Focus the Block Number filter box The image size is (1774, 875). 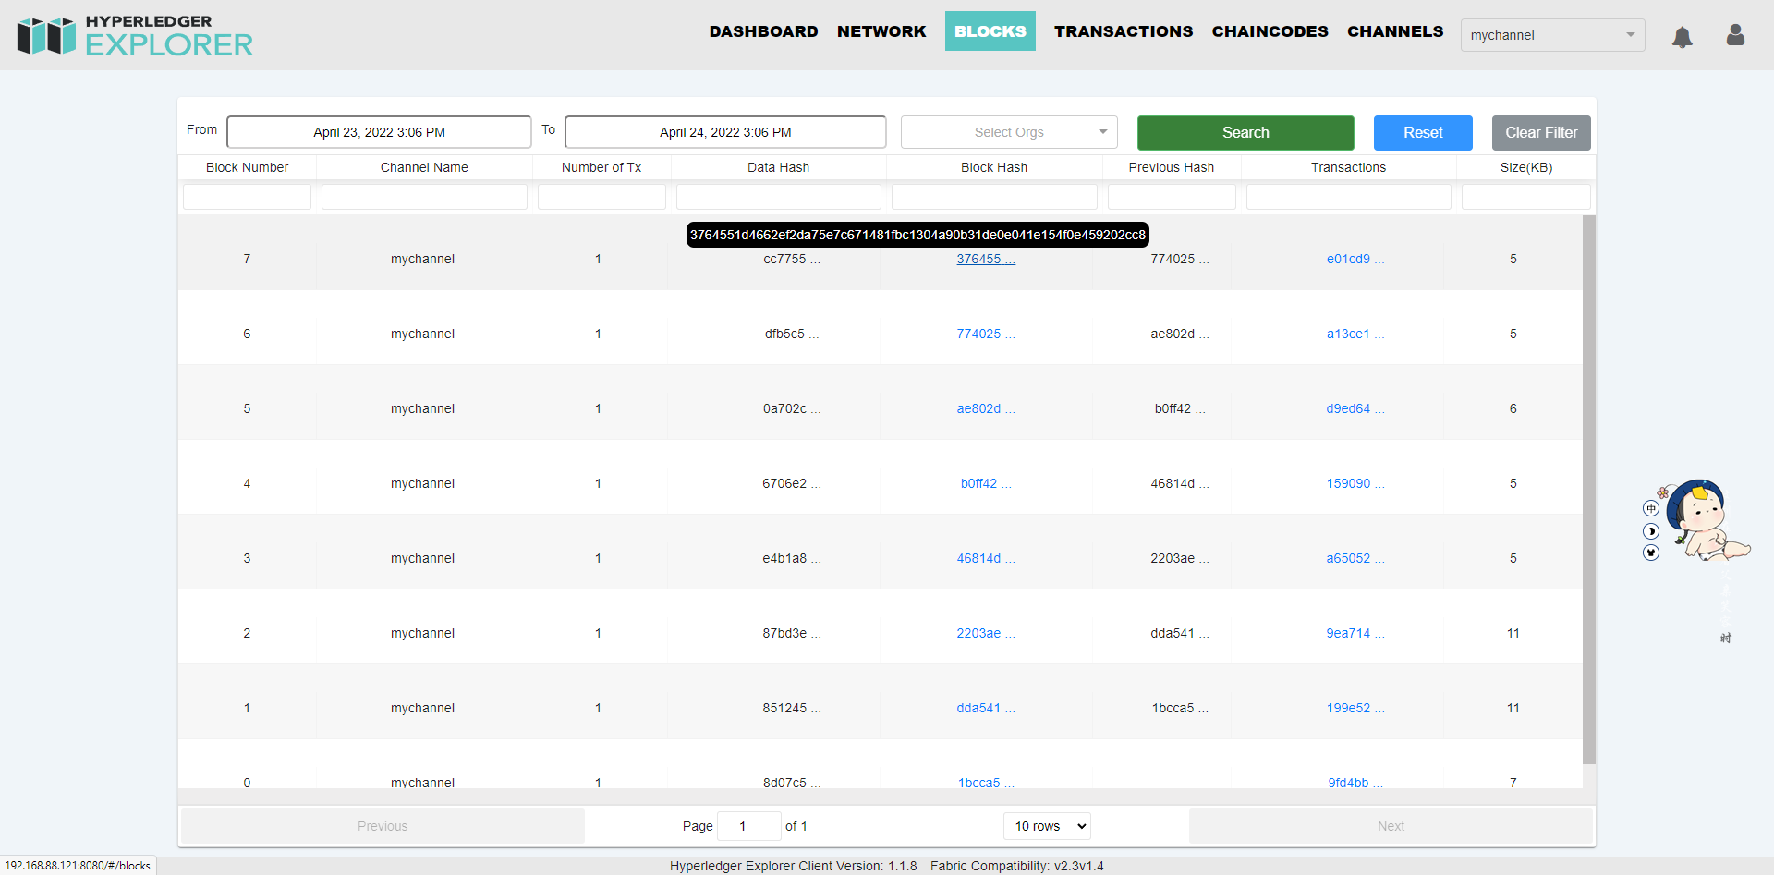coord(247,197)
